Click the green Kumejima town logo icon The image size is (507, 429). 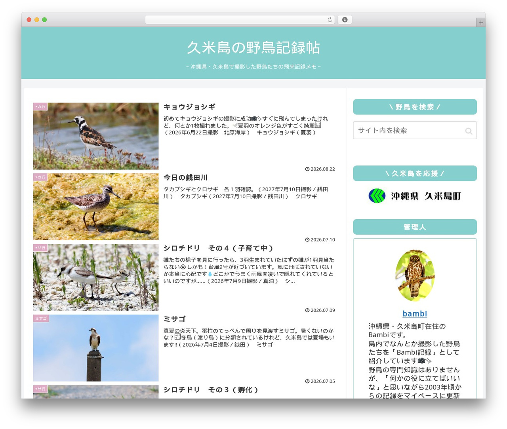[377, 196]
